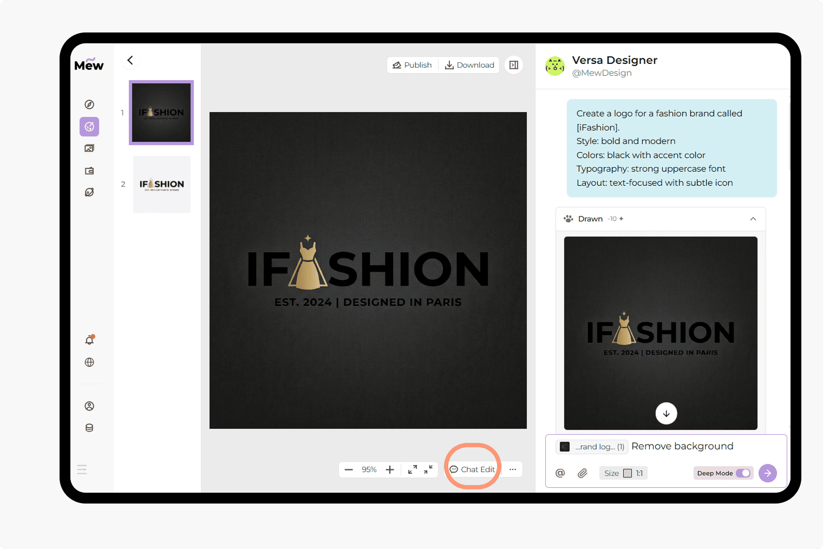Open the user profile icon in sidebar

click(x=89, y=406)
